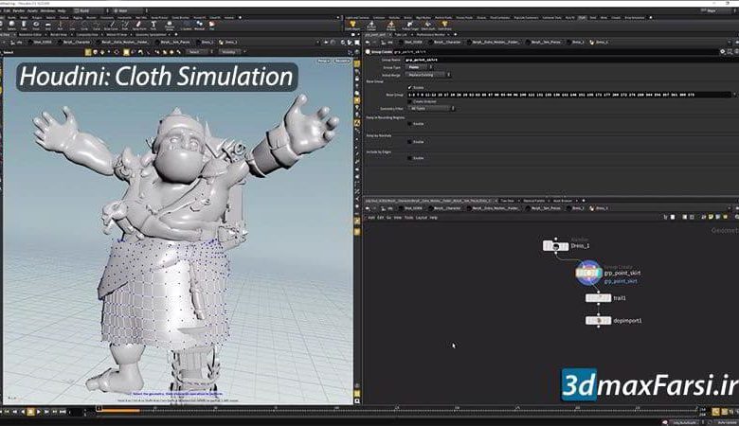The image size is (739, 426).
Task: Select the dopimport1 node
Action: 598,321
